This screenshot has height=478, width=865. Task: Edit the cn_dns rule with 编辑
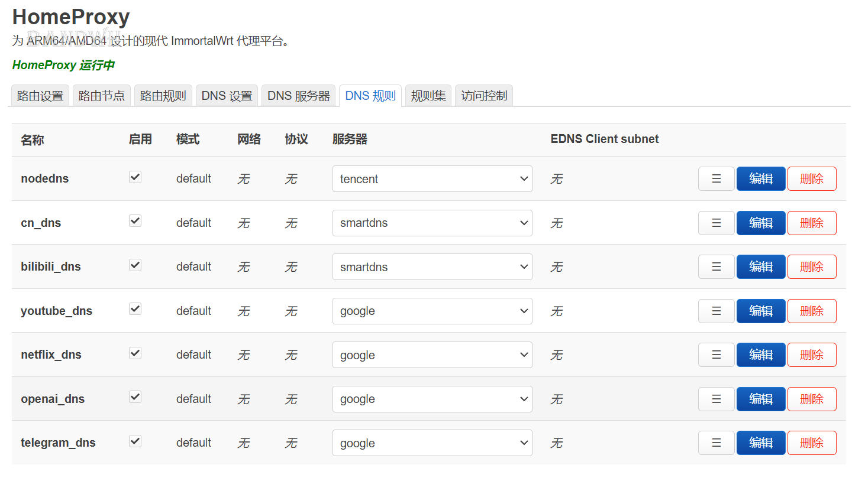pos(761,223)
